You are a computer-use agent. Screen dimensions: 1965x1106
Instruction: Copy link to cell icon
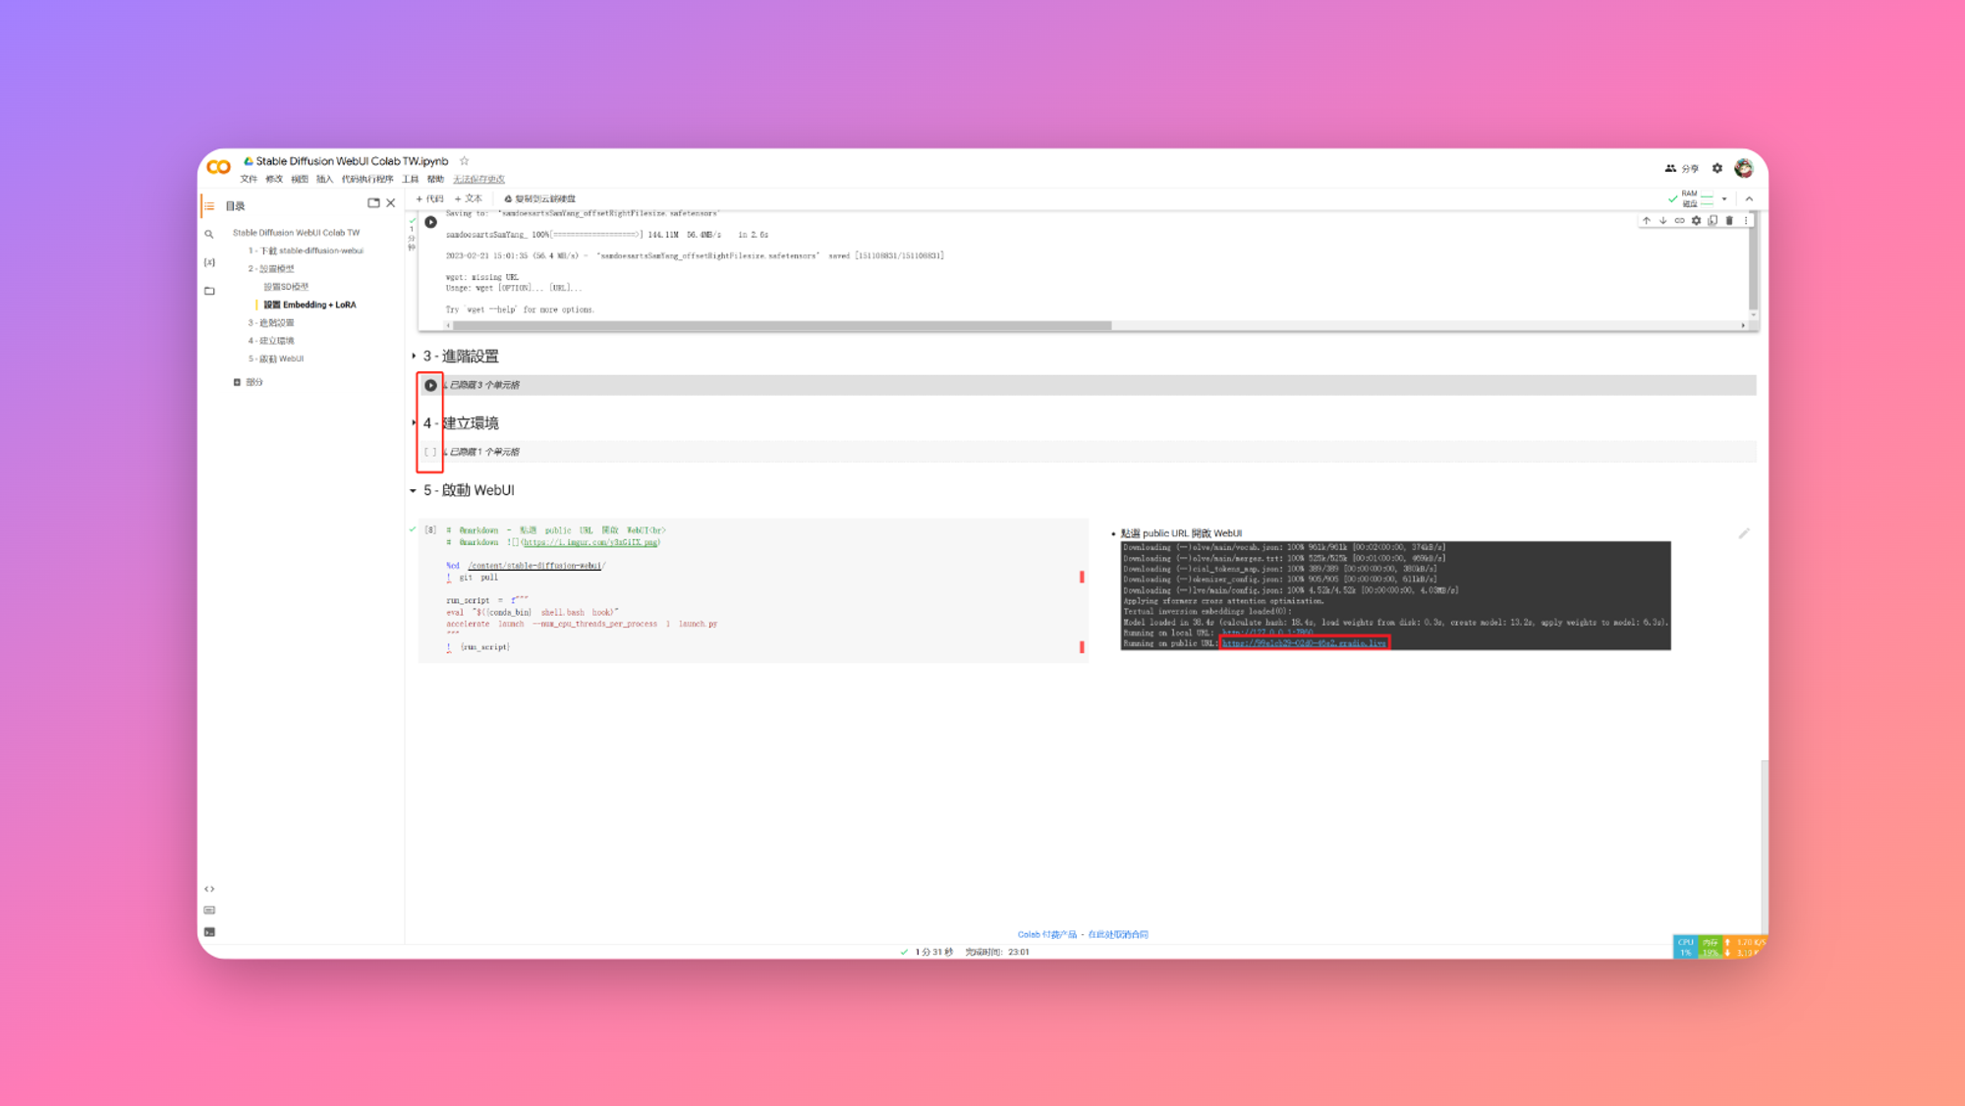point(1680,221)
